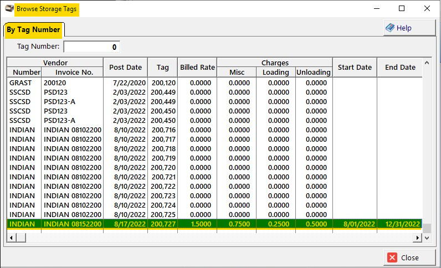441x268 pixels.
Task: Click the red X Close button
Action: pos(409,257)
